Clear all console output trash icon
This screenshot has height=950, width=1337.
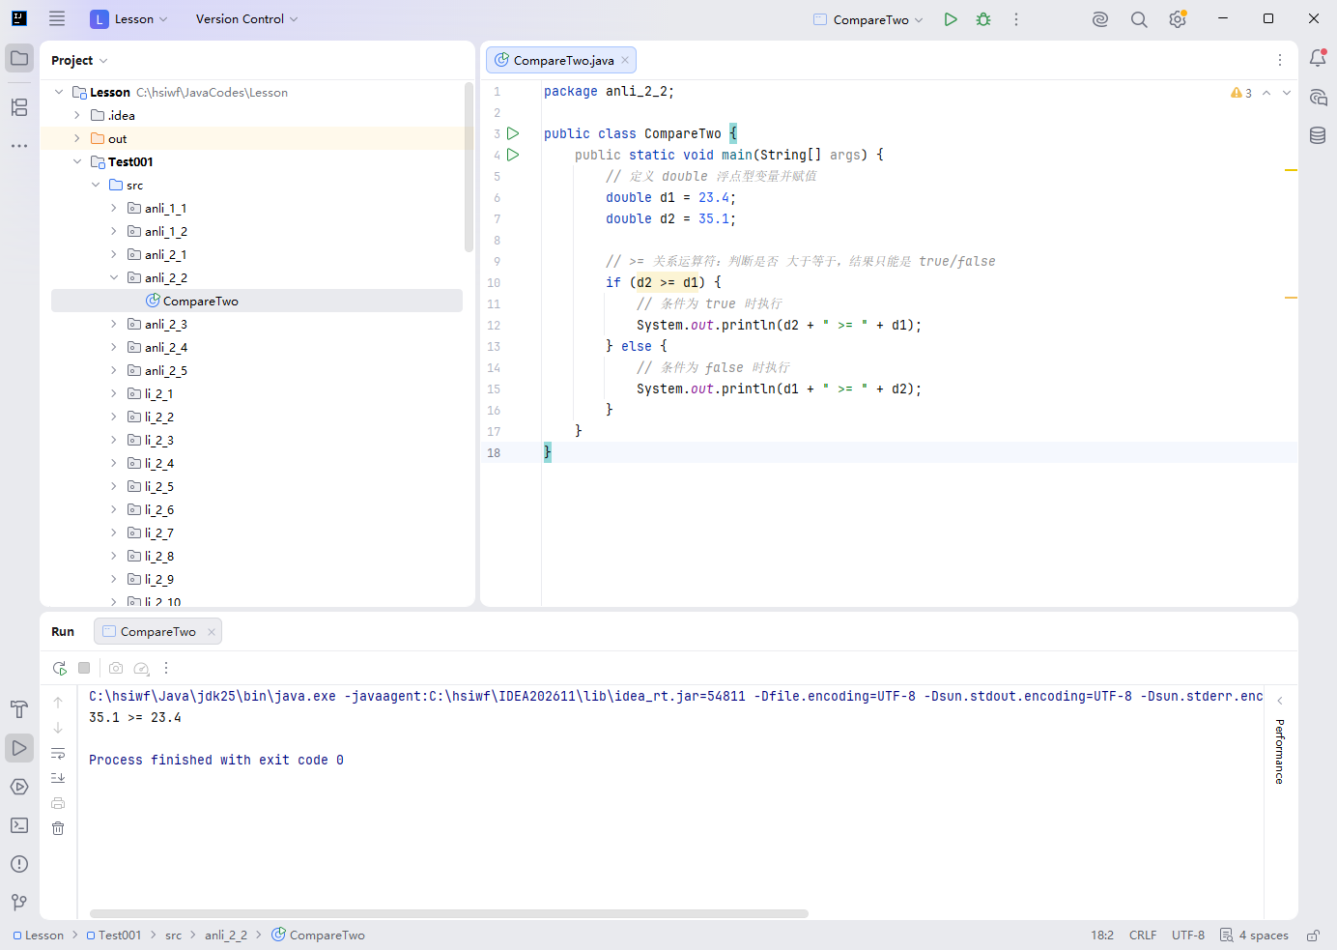(x=58, y=828)
